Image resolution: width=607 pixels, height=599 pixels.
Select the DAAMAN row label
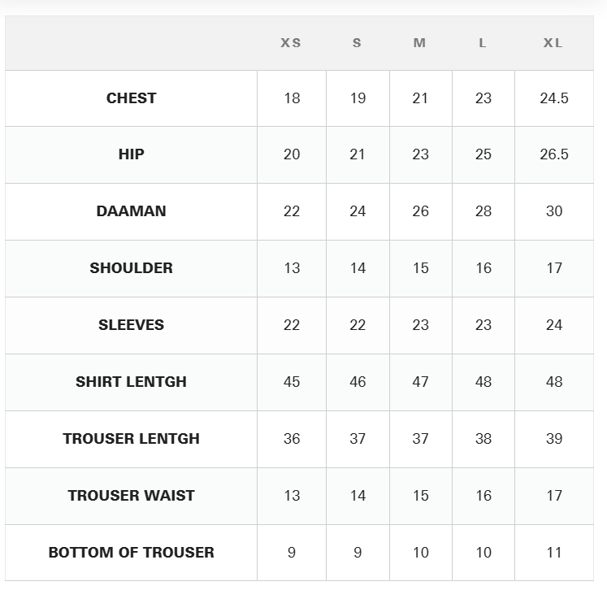(x=132, y=211)
